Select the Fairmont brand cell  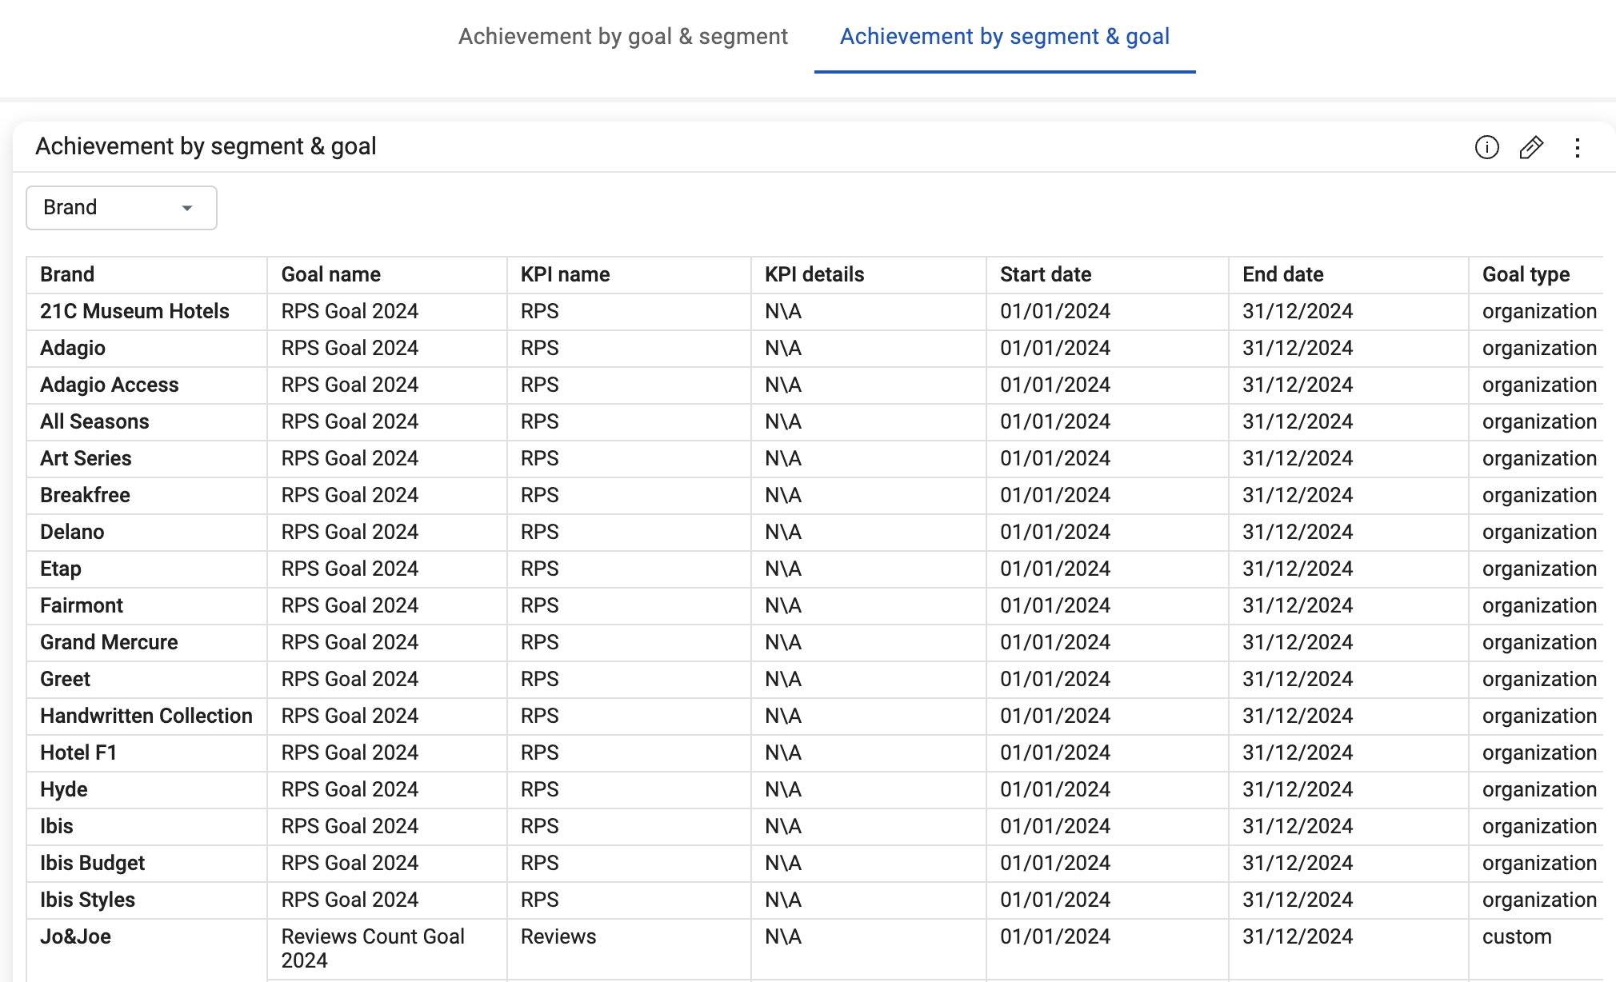(146, 606)
